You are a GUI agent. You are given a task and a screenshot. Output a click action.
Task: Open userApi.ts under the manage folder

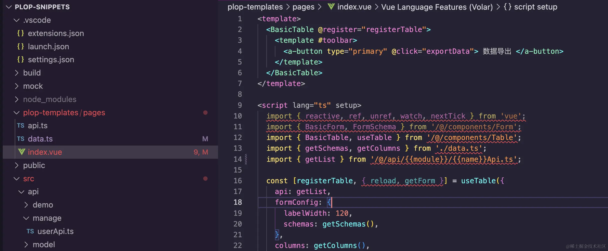click(55, 231)
